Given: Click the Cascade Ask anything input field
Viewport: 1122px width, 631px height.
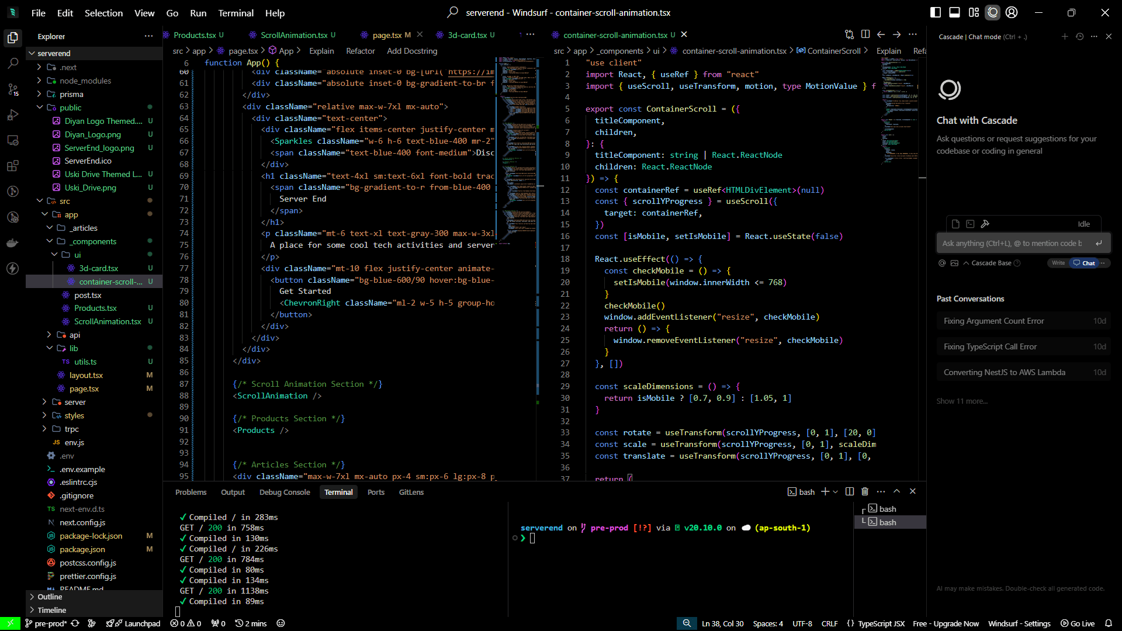Looking at the screenshot, I should point(1012,243).
